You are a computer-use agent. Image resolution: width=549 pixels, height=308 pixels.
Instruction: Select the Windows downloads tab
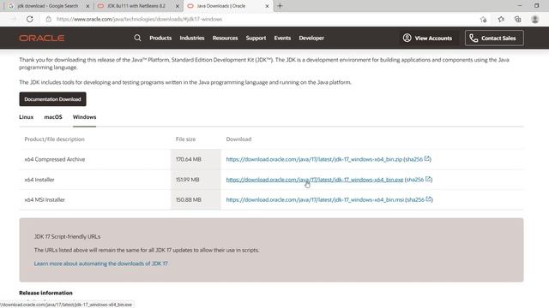pyautogui.click(x=84, y=117)
